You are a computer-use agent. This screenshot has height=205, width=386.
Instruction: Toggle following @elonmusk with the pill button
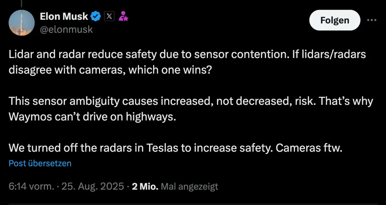click(335, 20)
